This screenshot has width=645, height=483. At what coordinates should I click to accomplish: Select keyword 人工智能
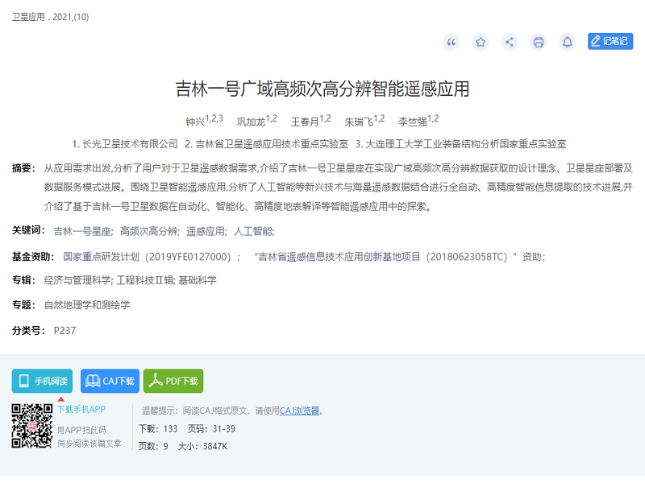[x=253, y=231]
